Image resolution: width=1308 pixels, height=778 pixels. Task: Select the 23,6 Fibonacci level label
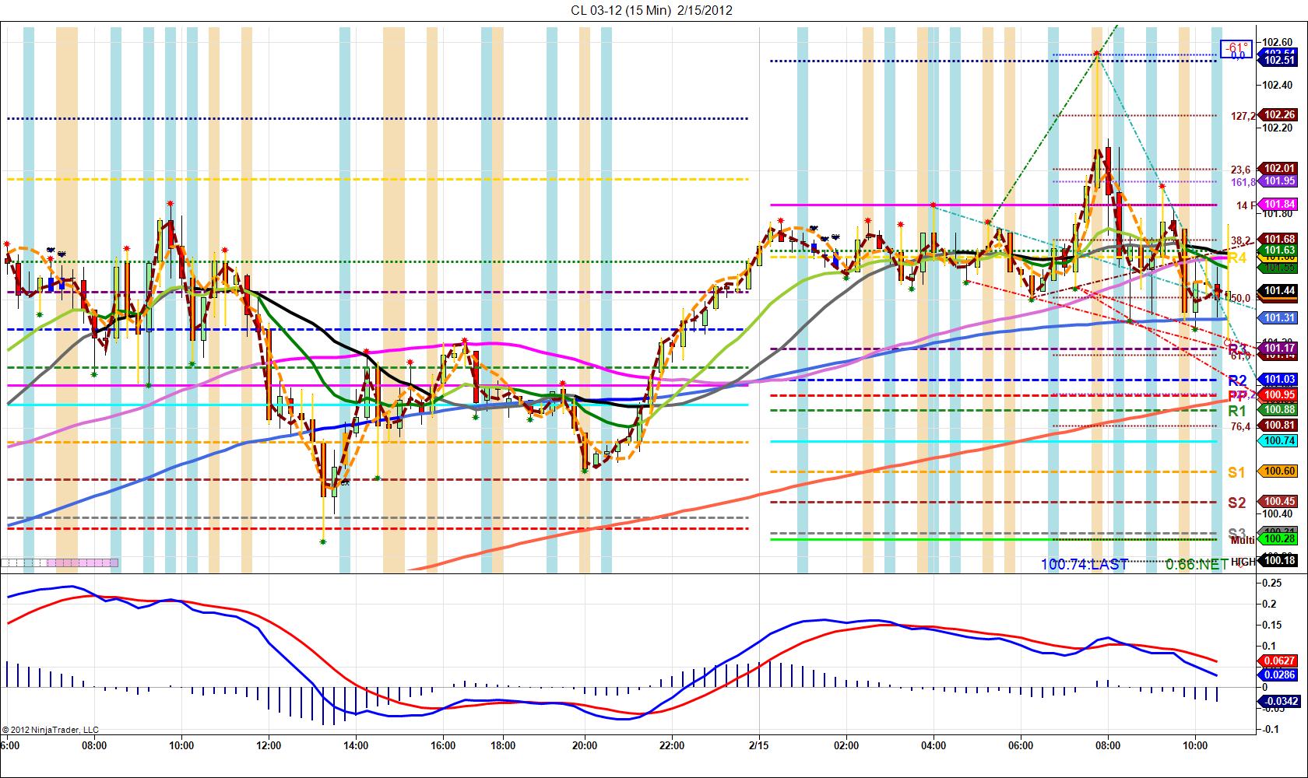1241,170
